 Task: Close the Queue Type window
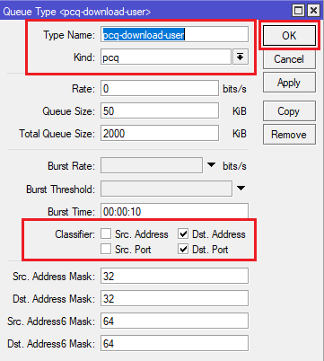click(313, 11)
